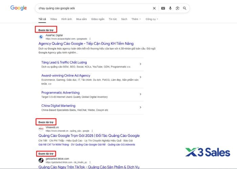Open search by image camera icon
Screen dimensions: 237x169
tap(177, 8)
